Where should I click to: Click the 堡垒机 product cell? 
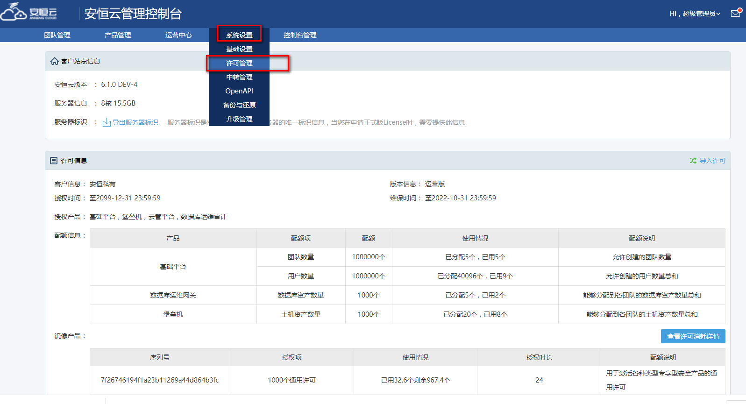click(173, 314)
